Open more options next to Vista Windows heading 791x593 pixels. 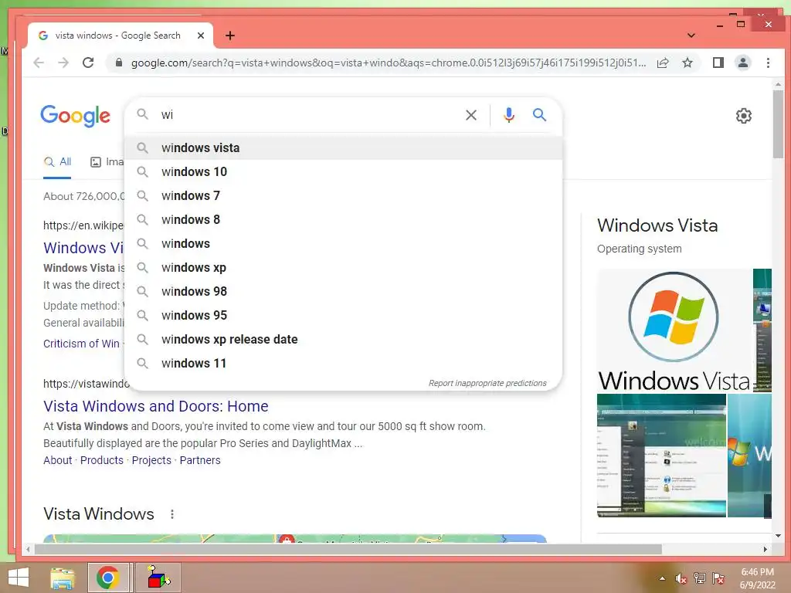(172, 514)
